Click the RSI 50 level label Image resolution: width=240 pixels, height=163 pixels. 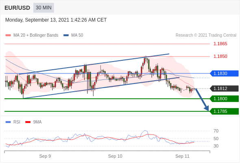(x=216, y=139)
